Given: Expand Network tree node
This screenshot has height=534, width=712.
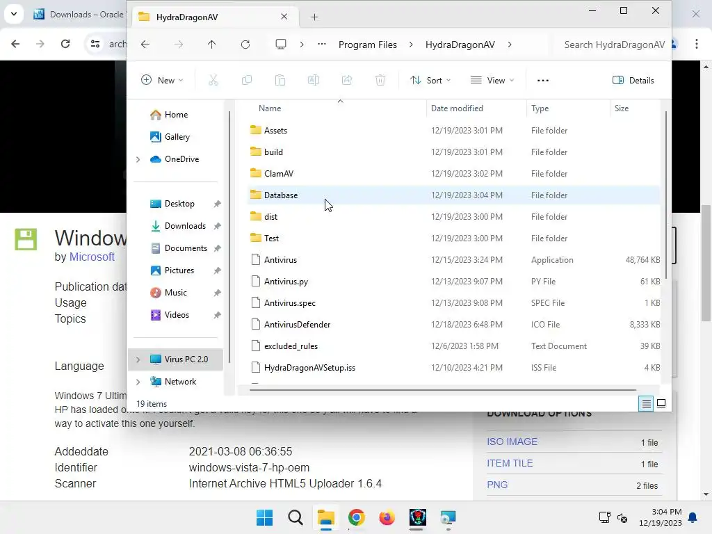Looking at the screenshot, I should click(x=138, y=382).
